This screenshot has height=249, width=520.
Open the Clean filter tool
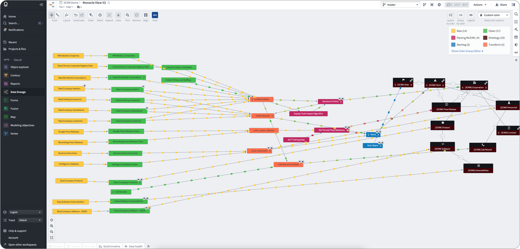pyautogui.click(x=91, y=15)
